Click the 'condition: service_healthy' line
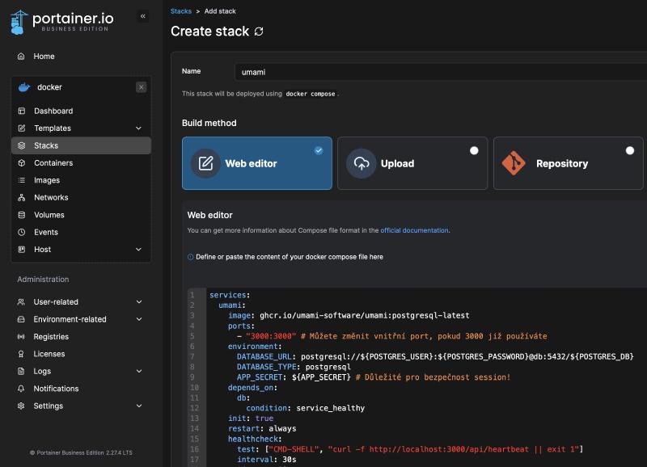Screen dimensions: 647x467 click(x=306, y=408)
